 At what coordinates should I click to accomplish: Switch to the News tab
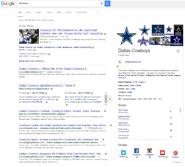pos(28,12)
